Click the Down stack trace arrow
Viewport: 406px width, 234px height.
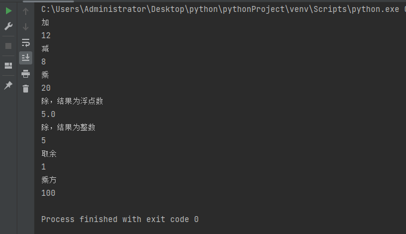pyautogui.click(x=26, y=27)
